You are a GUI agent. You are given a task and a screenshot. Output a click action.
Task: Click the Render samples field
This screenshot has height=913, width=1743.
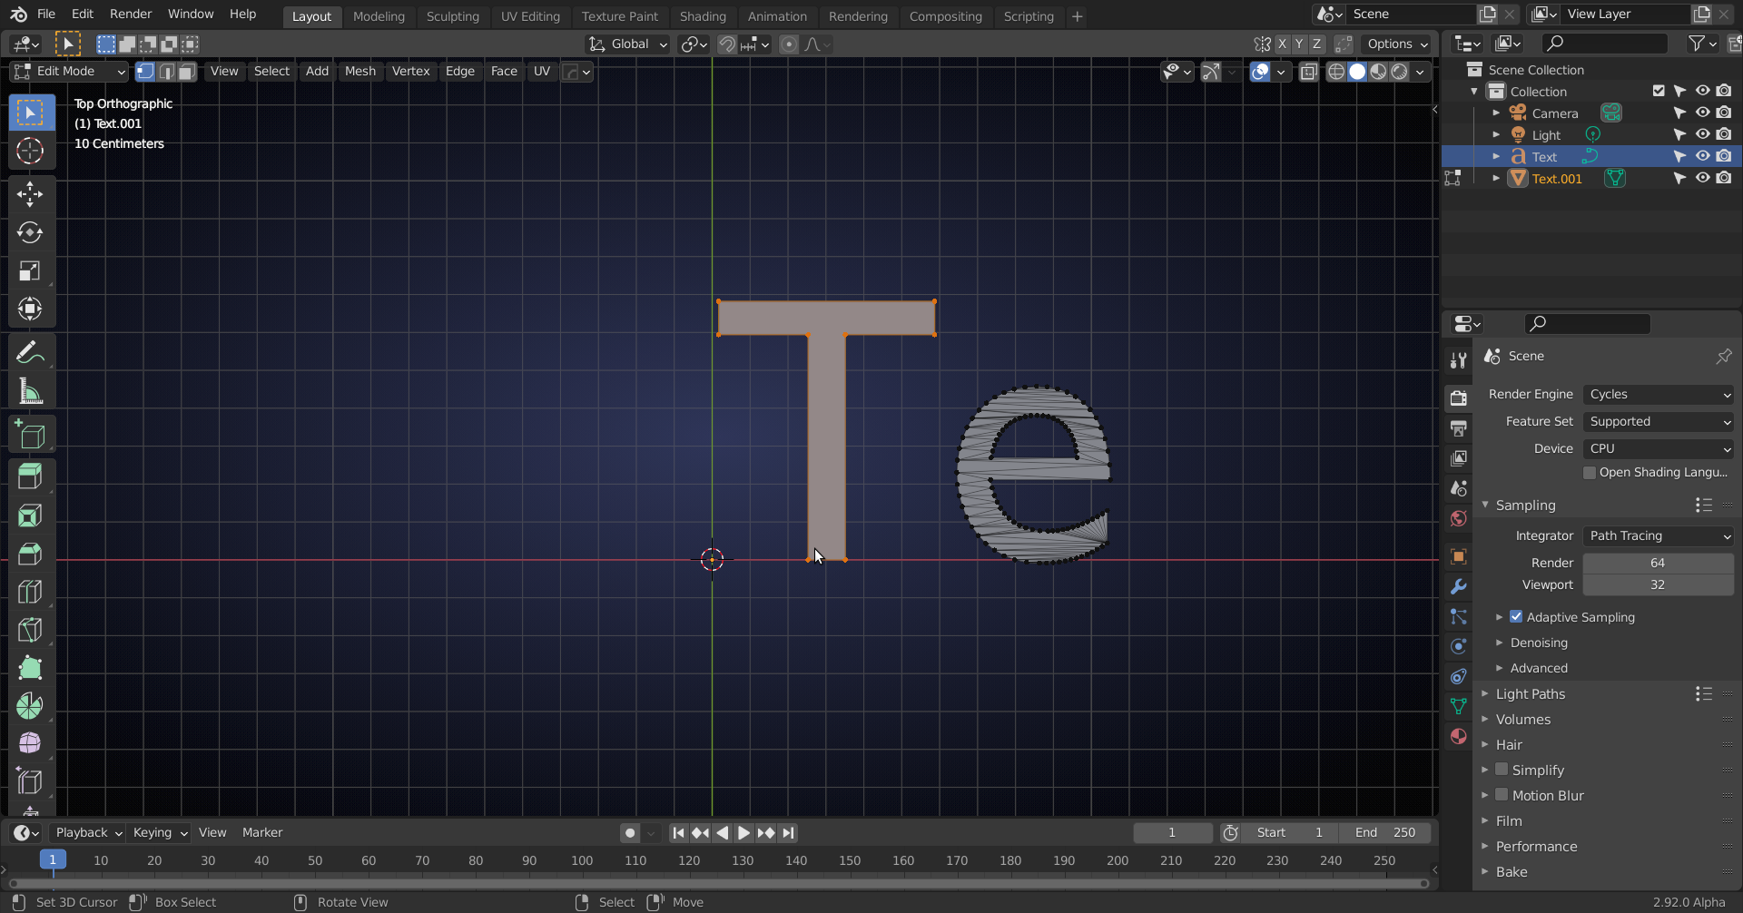(x=1658, y=564)
